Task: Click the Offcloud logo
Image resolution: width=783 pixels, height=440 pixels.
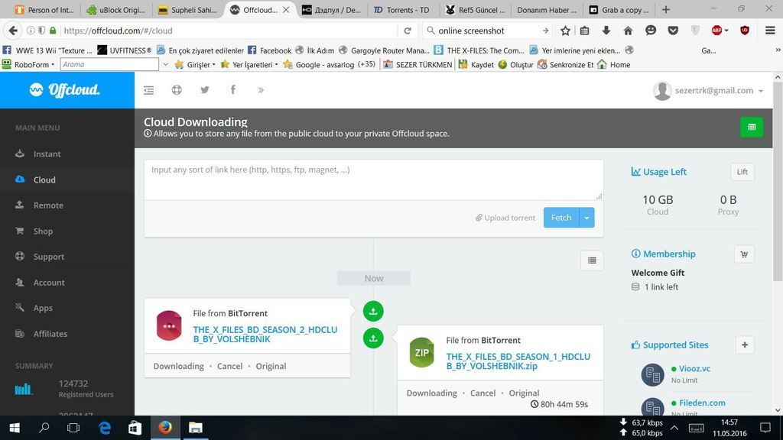Action: pyautogui.click(x=64, y=90)
